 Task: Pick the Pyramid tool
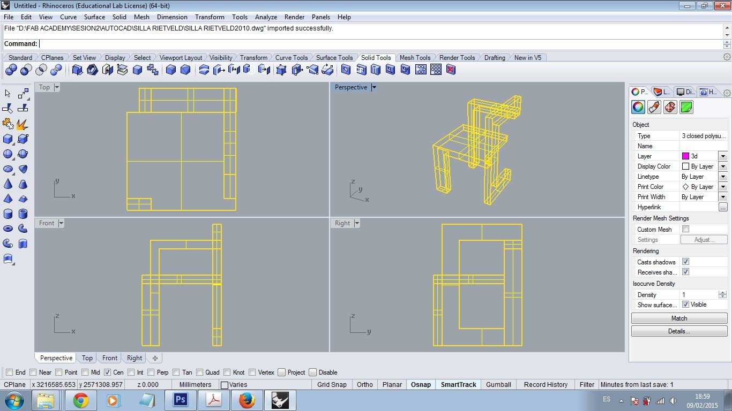click(x=8, y=199)
